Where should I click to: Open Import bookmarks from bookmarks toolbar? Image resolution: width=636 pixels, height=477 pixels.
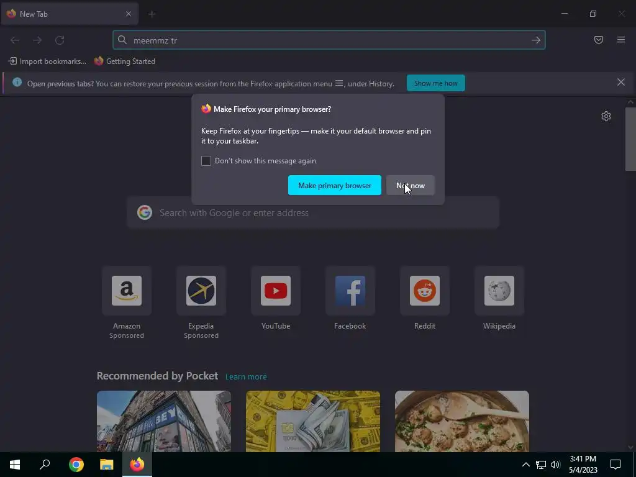pos(47,61)
